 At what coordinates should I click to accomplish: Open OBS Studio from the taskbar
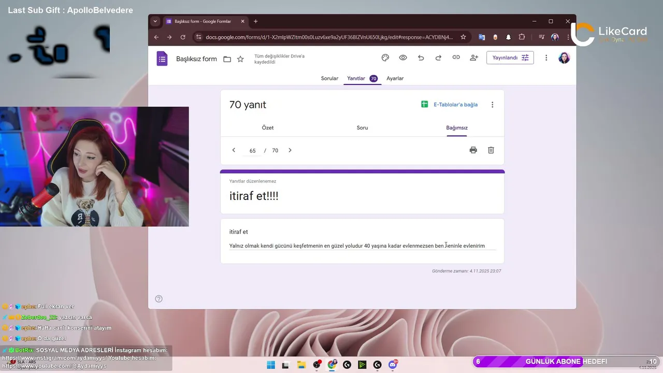coord(316,365)
